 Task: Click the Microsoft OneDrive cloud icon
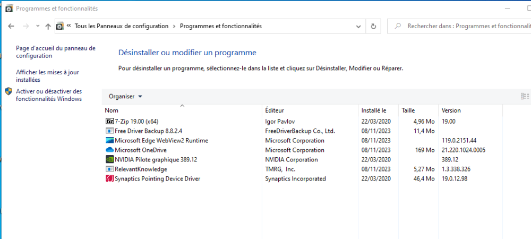pos(110,150)
